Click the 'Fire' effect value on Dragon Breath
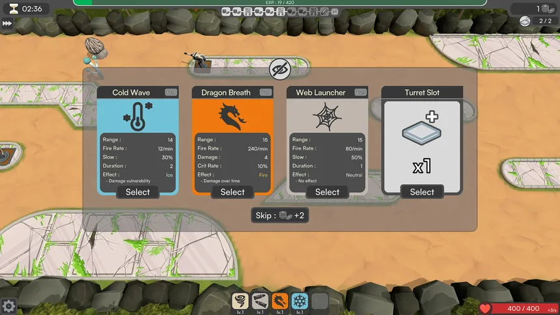 [x=263, y=175]
